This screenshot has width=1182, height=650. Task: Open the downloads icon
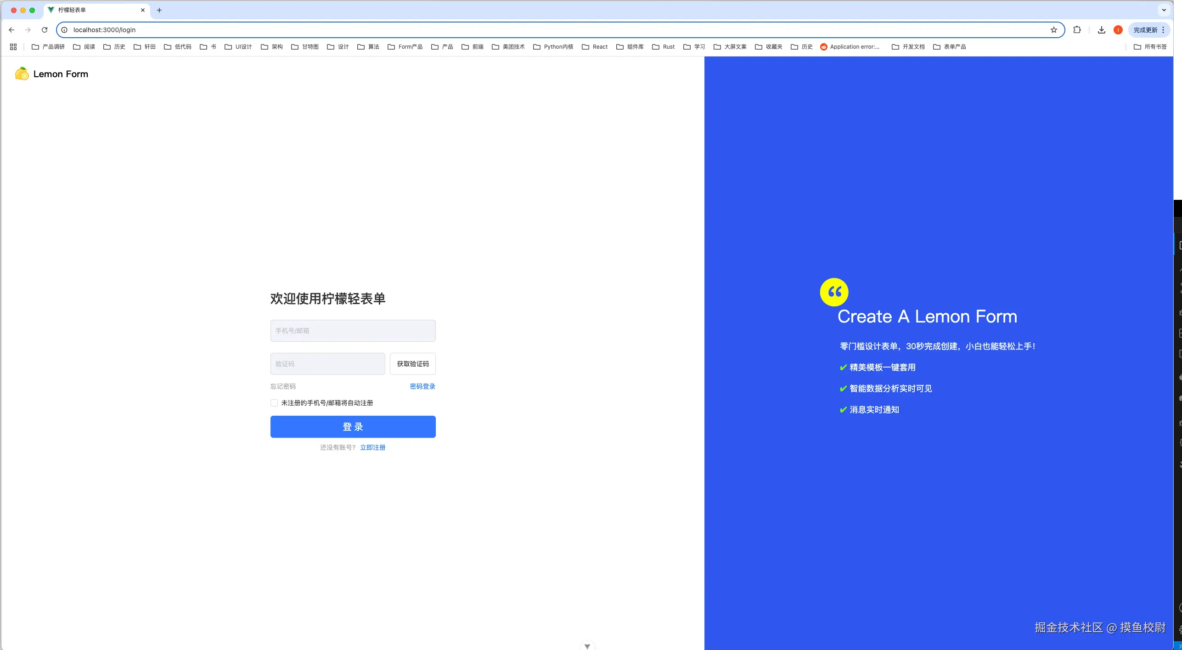click(x=1101, y=29)
